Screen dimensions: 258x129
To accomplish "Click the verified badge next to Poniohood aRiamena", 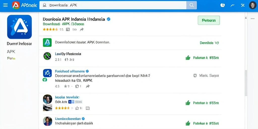I will pyautogui.click(x=87, y=71).
